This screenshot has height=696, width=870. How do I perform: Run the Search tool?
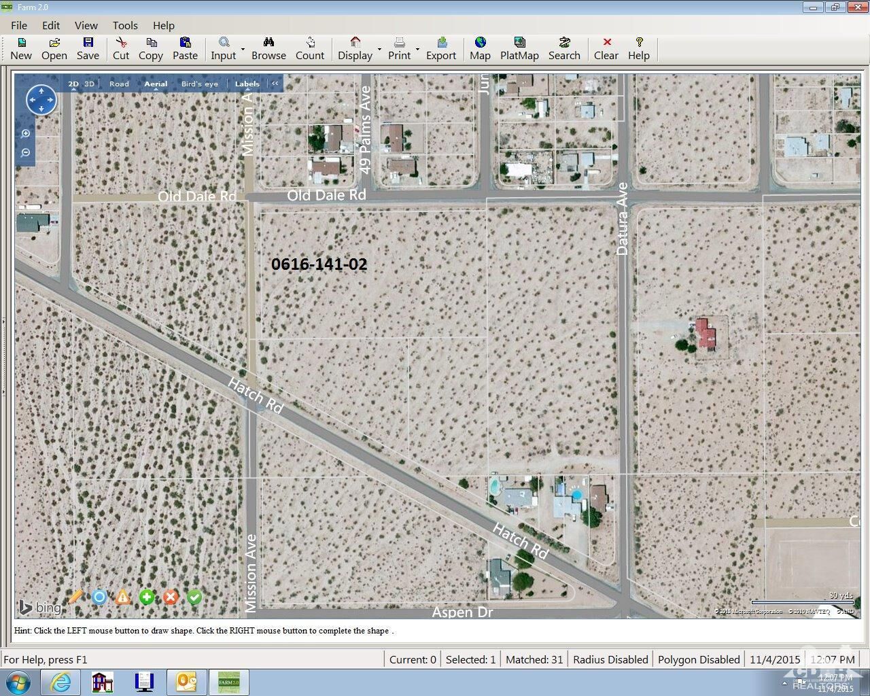(x=564, y=48)
